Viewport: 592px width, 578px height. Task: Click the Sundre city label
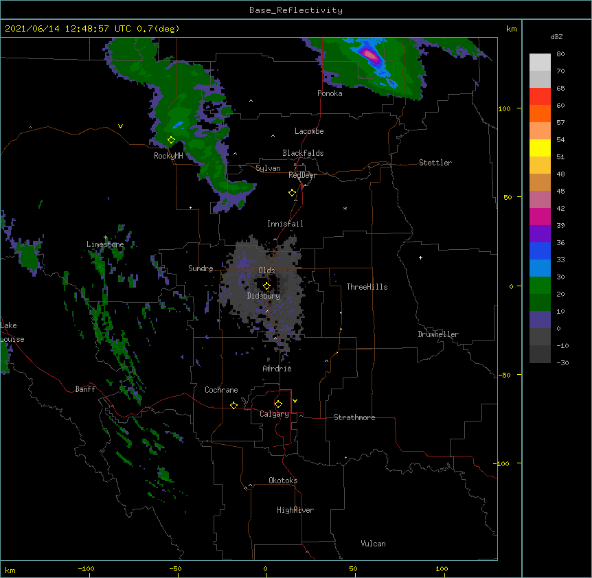click(x=201, y=268)
